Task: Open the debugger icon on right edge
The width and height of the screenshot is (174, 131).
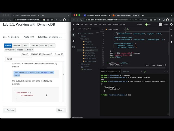Action: (x=172, y=42)
